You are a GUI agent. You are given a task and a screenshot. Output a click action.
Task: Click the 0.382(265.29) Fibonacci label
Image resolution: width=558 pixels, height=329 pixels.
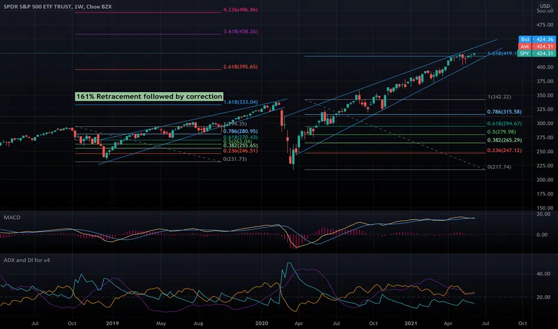504,140
